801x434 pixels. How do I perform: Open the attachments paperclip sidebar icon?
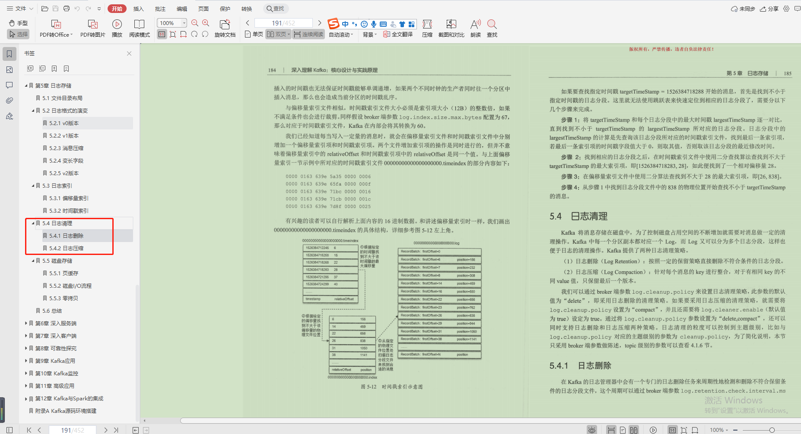[10, 101]
